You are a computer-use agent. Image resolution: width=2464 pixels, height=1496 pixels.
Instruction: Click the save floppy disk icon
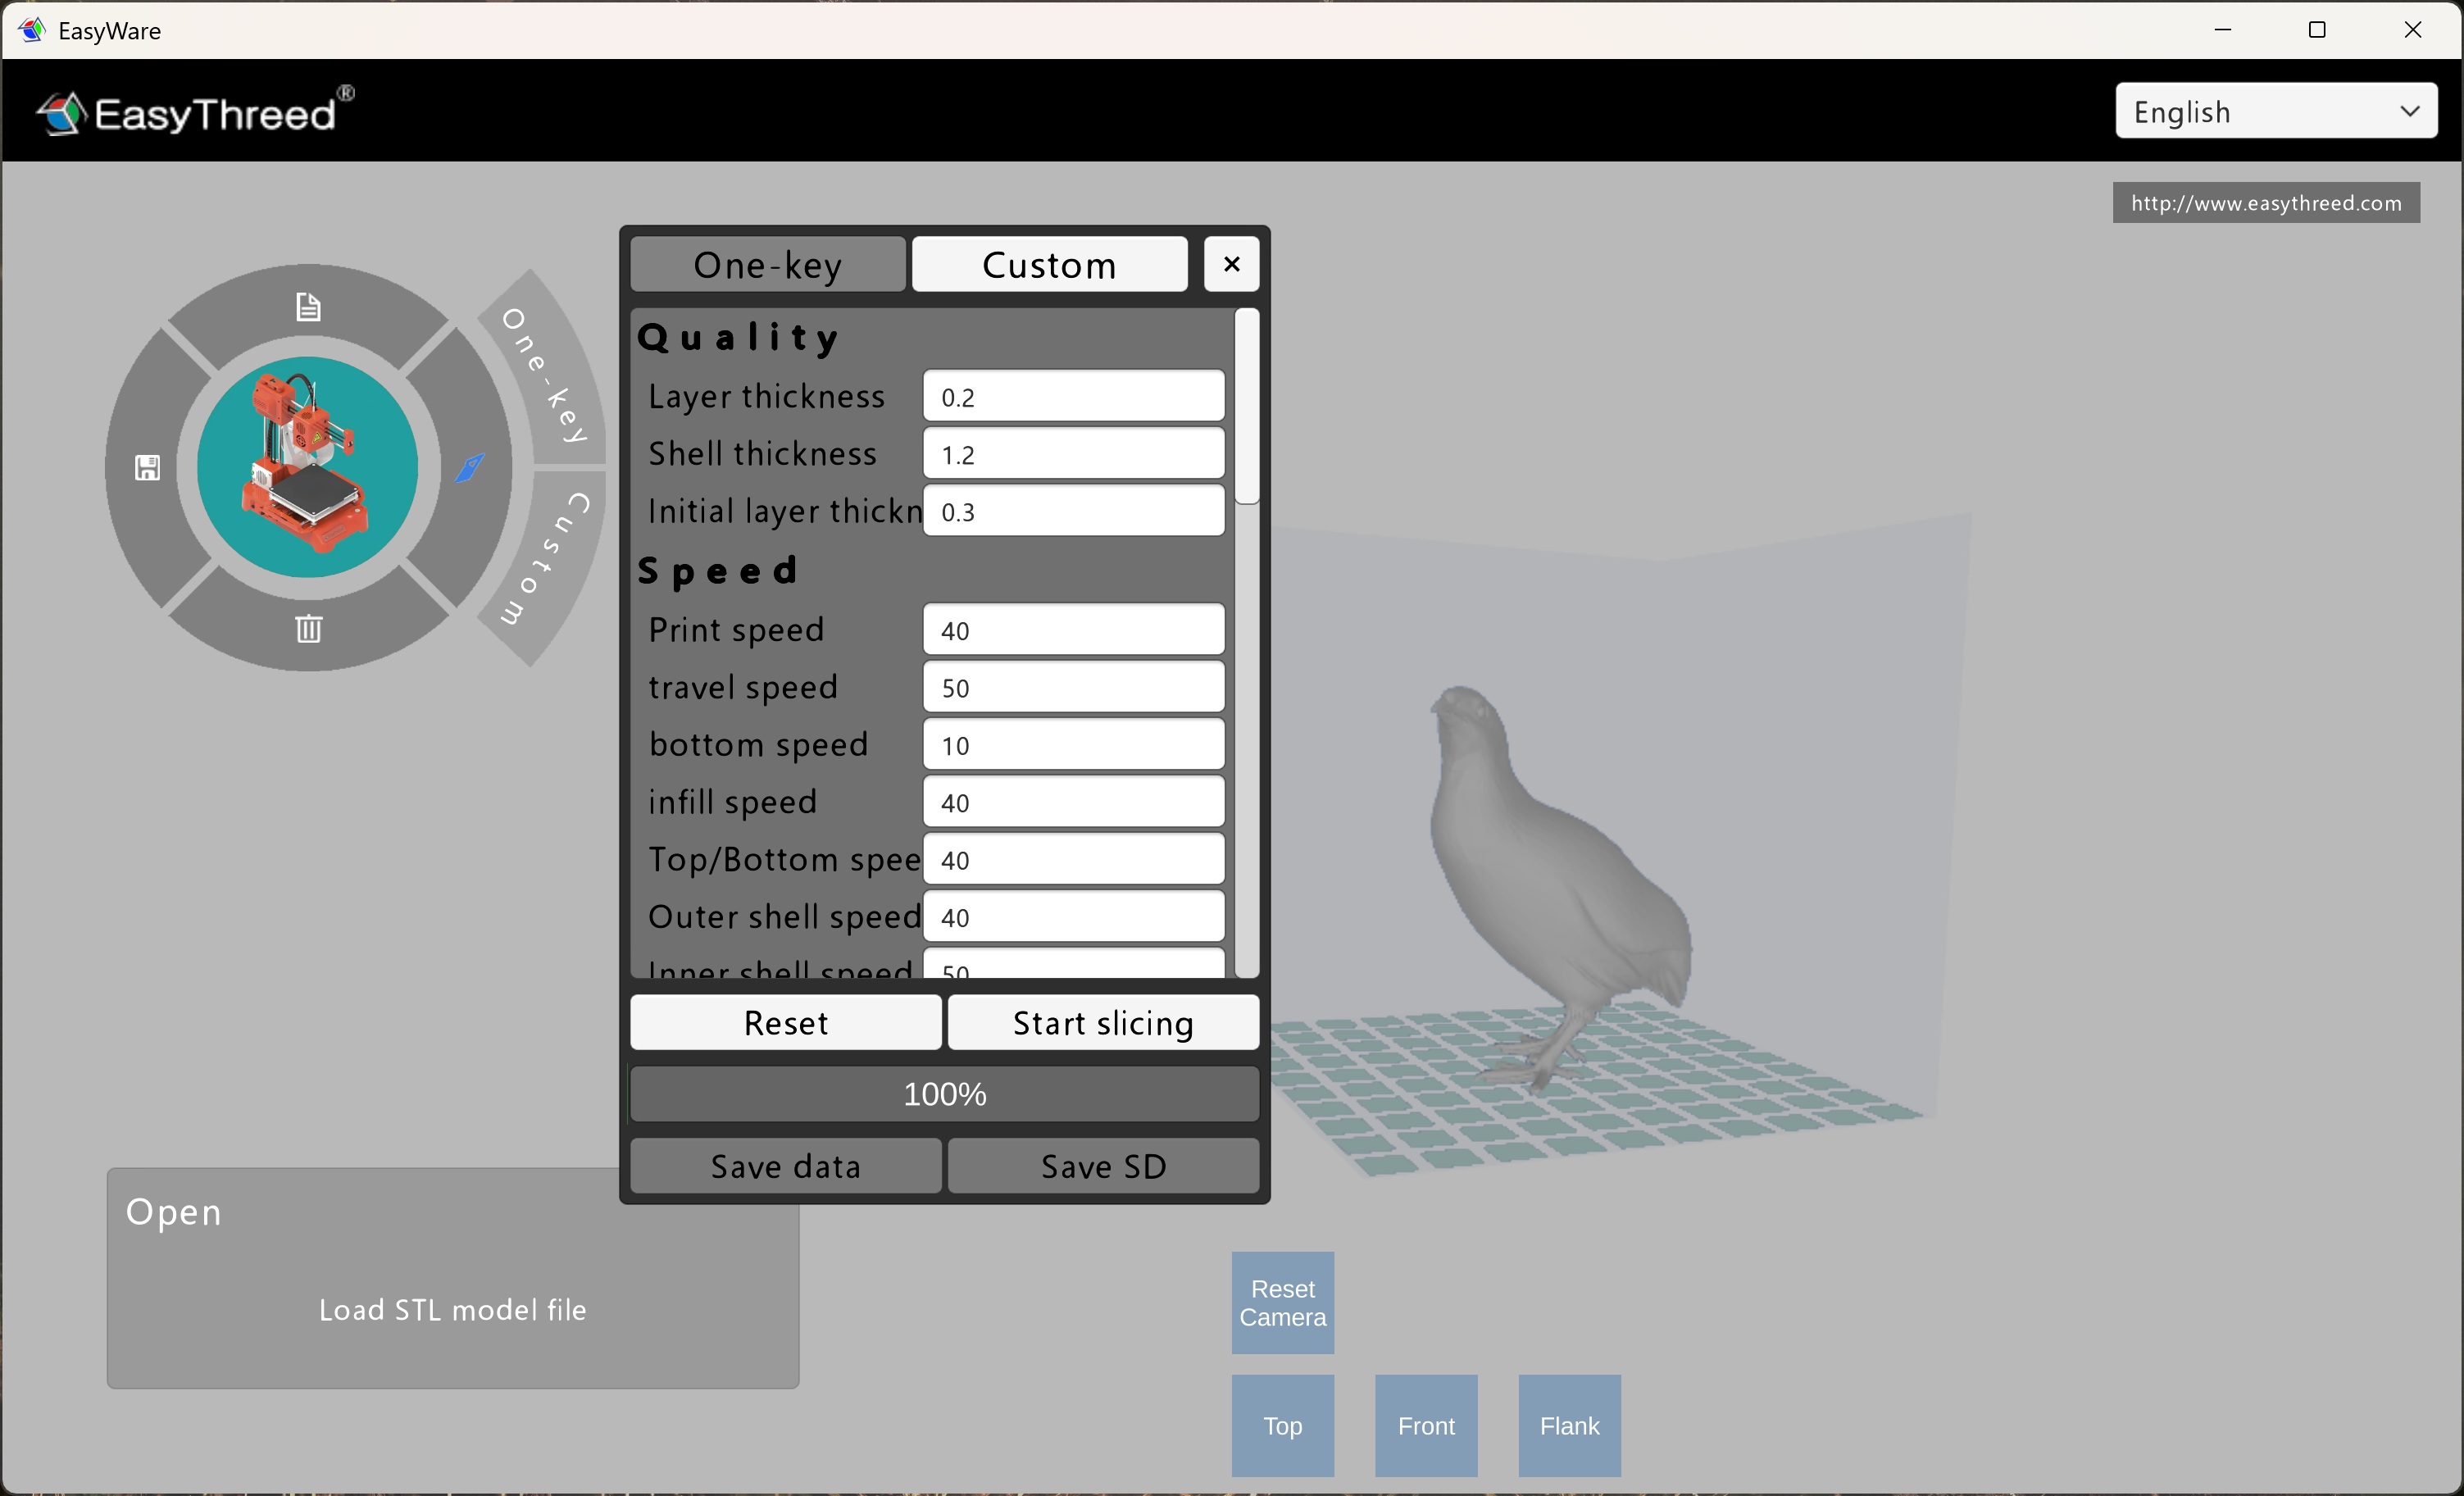pyautogui.click(x=147, y=468)
